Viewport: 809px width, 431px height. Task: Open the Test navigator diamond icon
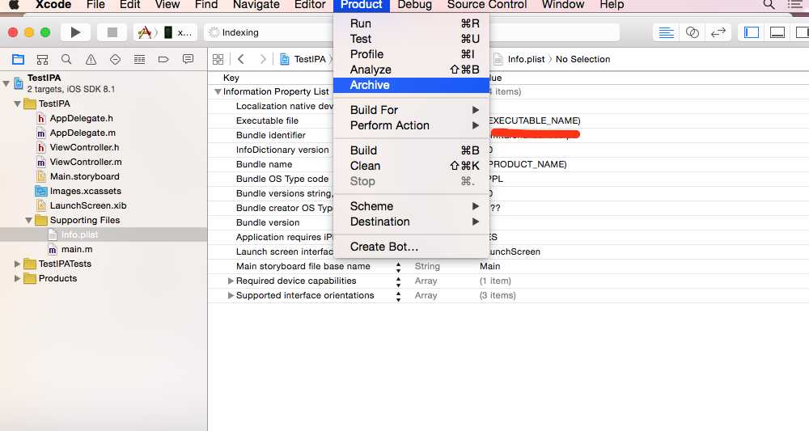(115, 59)
